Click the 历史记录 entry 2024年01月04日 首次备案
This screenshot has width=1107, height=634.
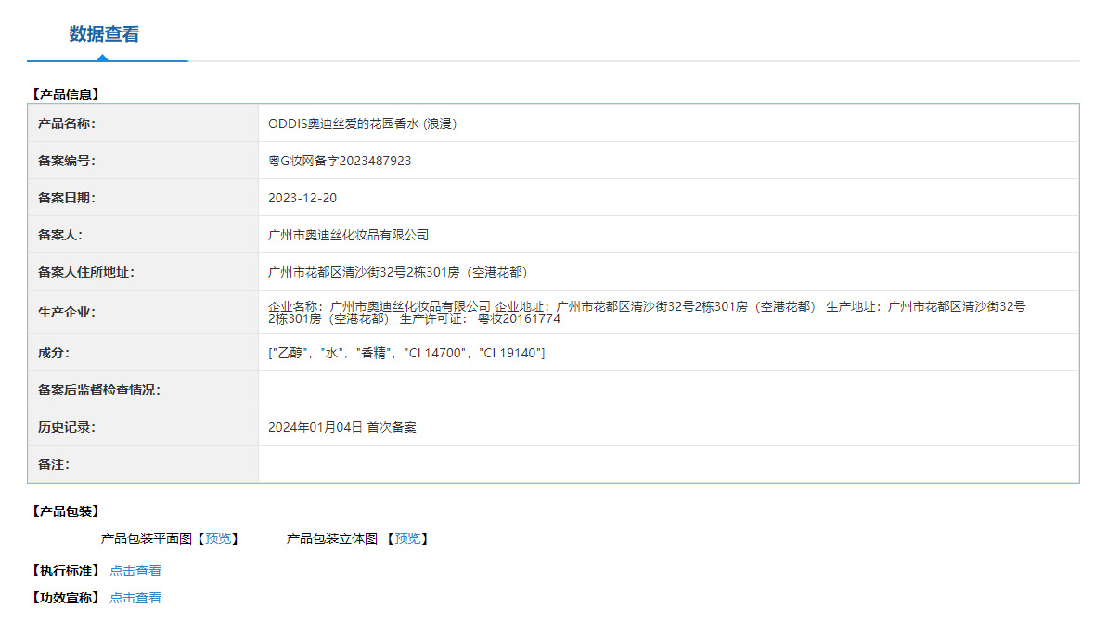[x=341, y=427]
